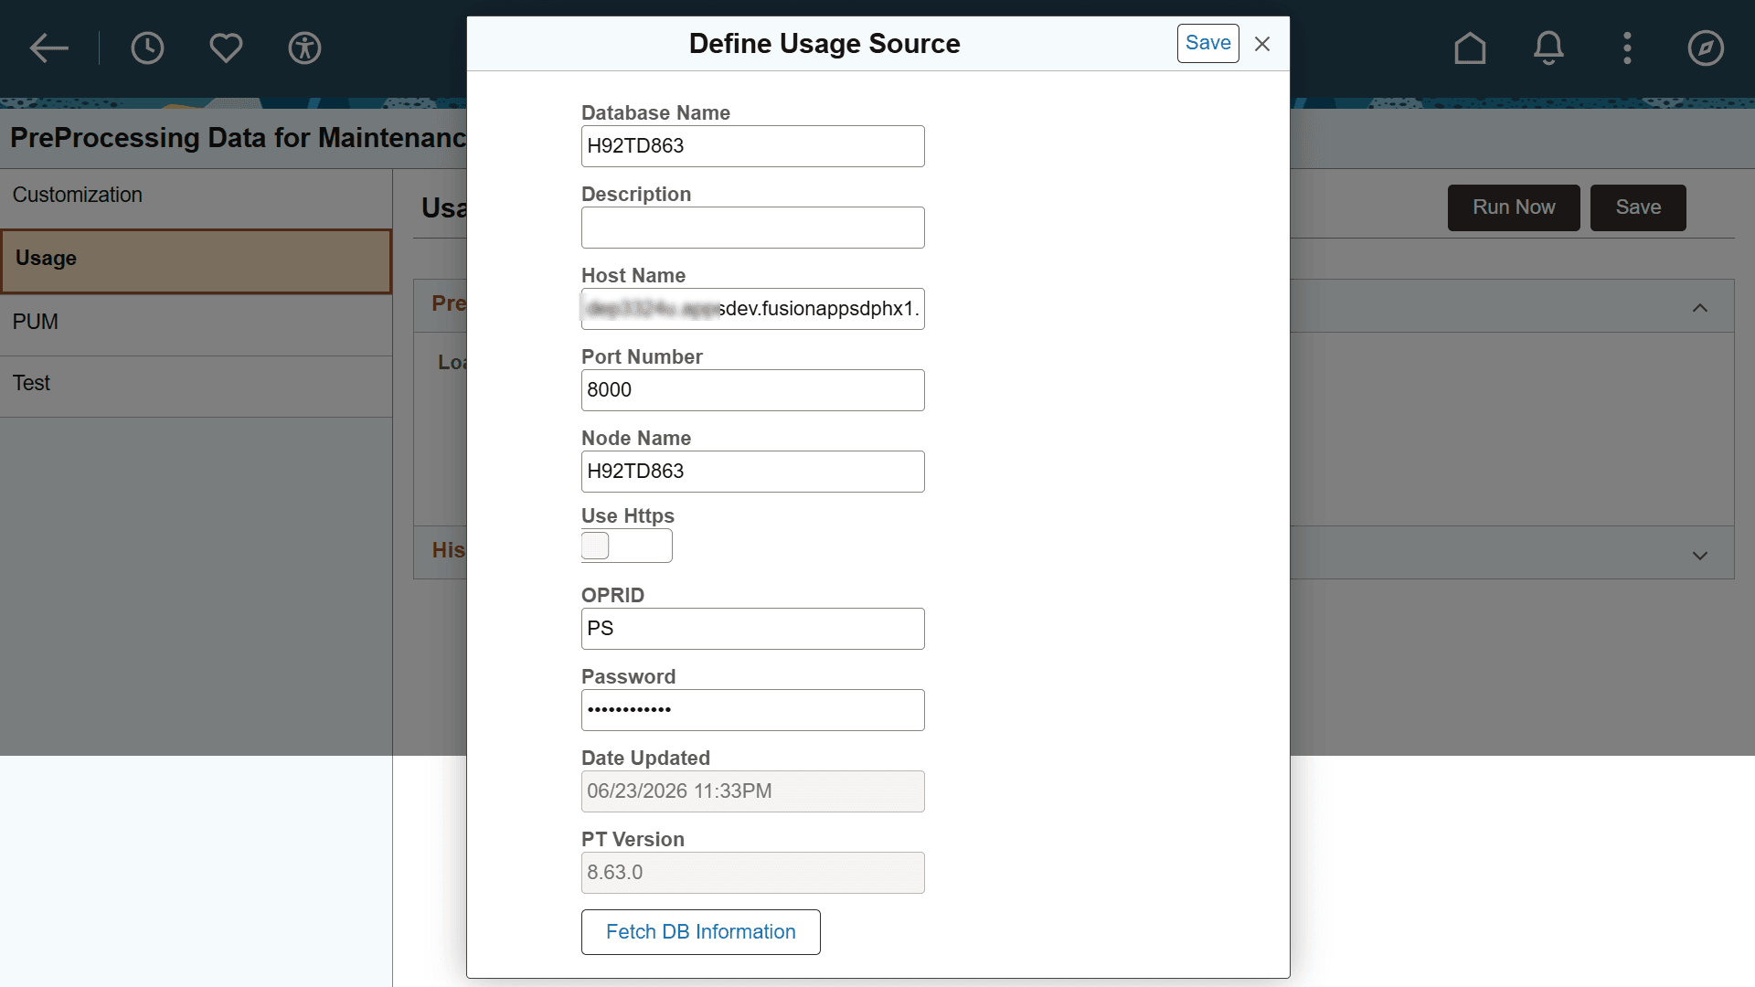Go back using the back arrow icon

coord(49,48)
